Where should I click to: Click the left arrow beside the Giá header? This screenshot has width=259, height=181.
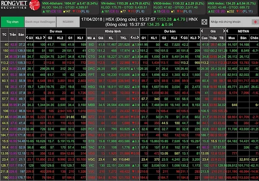point(202,30)
